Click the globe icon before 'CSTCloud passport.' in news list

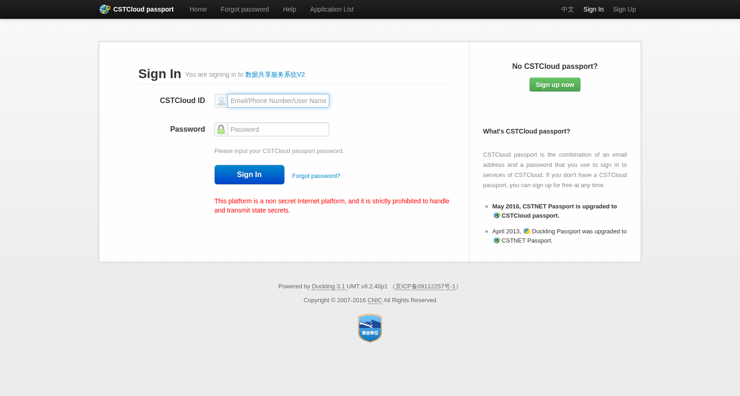[x=497, y=216]
